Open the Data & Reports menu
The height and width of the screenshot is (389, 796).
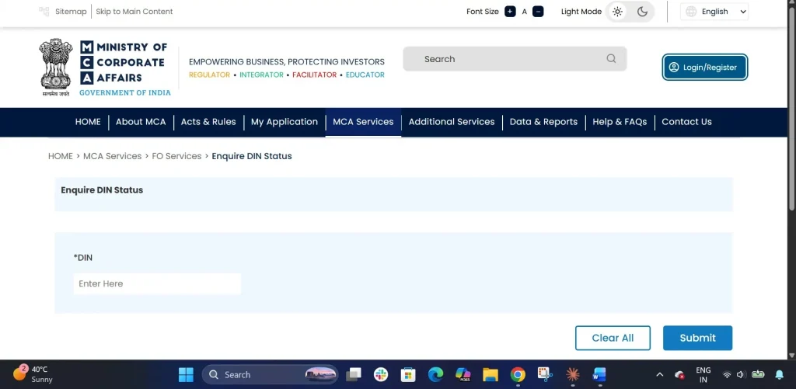point(543,122)
